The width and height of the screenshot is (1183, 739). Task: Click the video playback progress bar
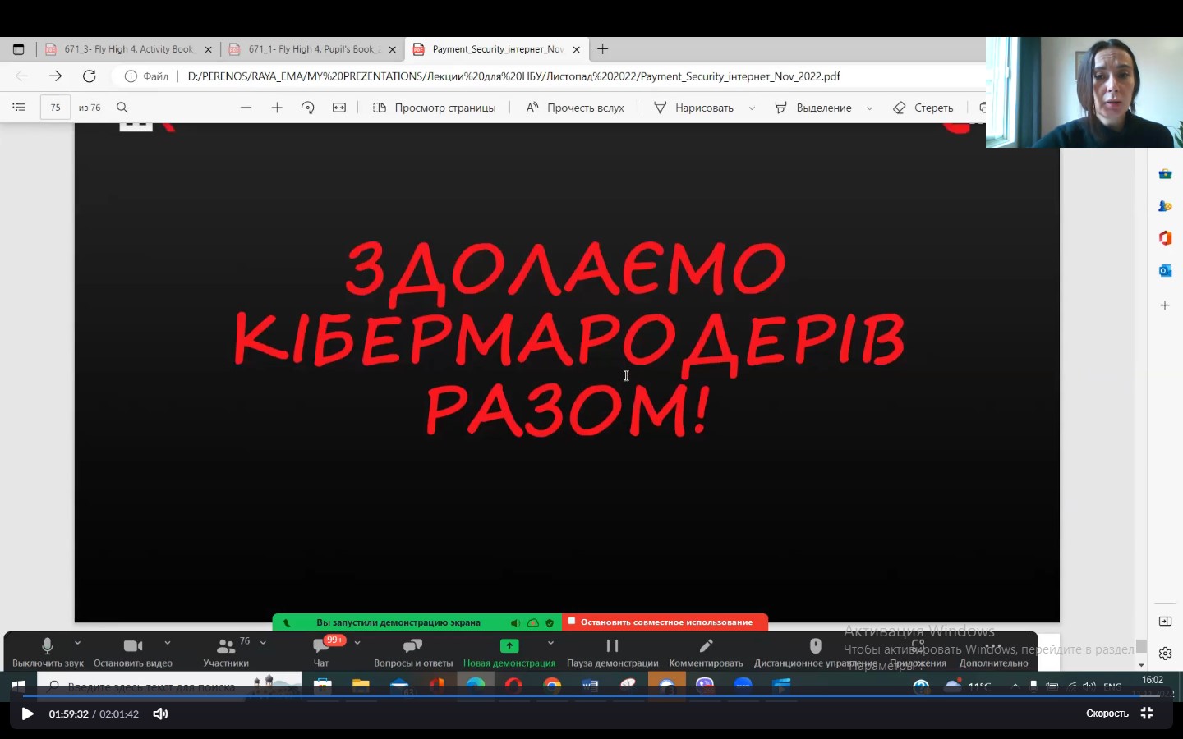tap(575, 696)
